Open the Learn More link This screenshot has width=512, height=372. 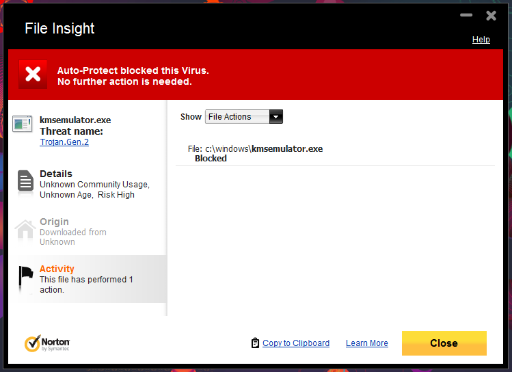click(367, 343)
